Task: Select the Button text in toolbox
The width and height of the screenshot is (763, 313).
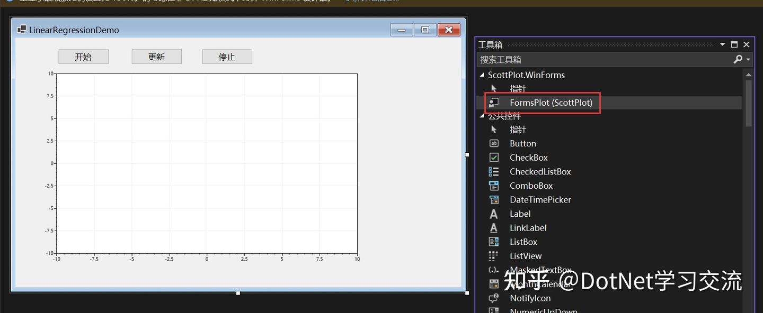Action: (x=523, y=143)
